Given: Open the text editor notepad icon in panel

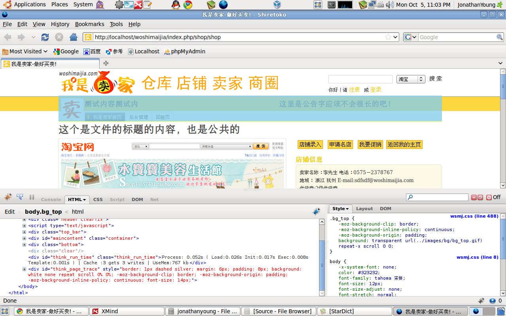Looking at the screenshot, I should pos(147,5).
